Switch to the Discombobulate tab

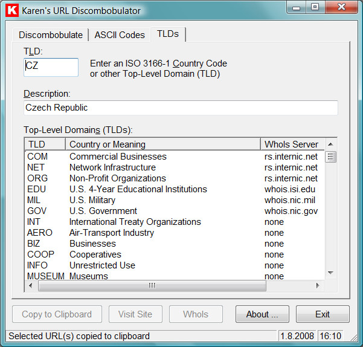51,35
